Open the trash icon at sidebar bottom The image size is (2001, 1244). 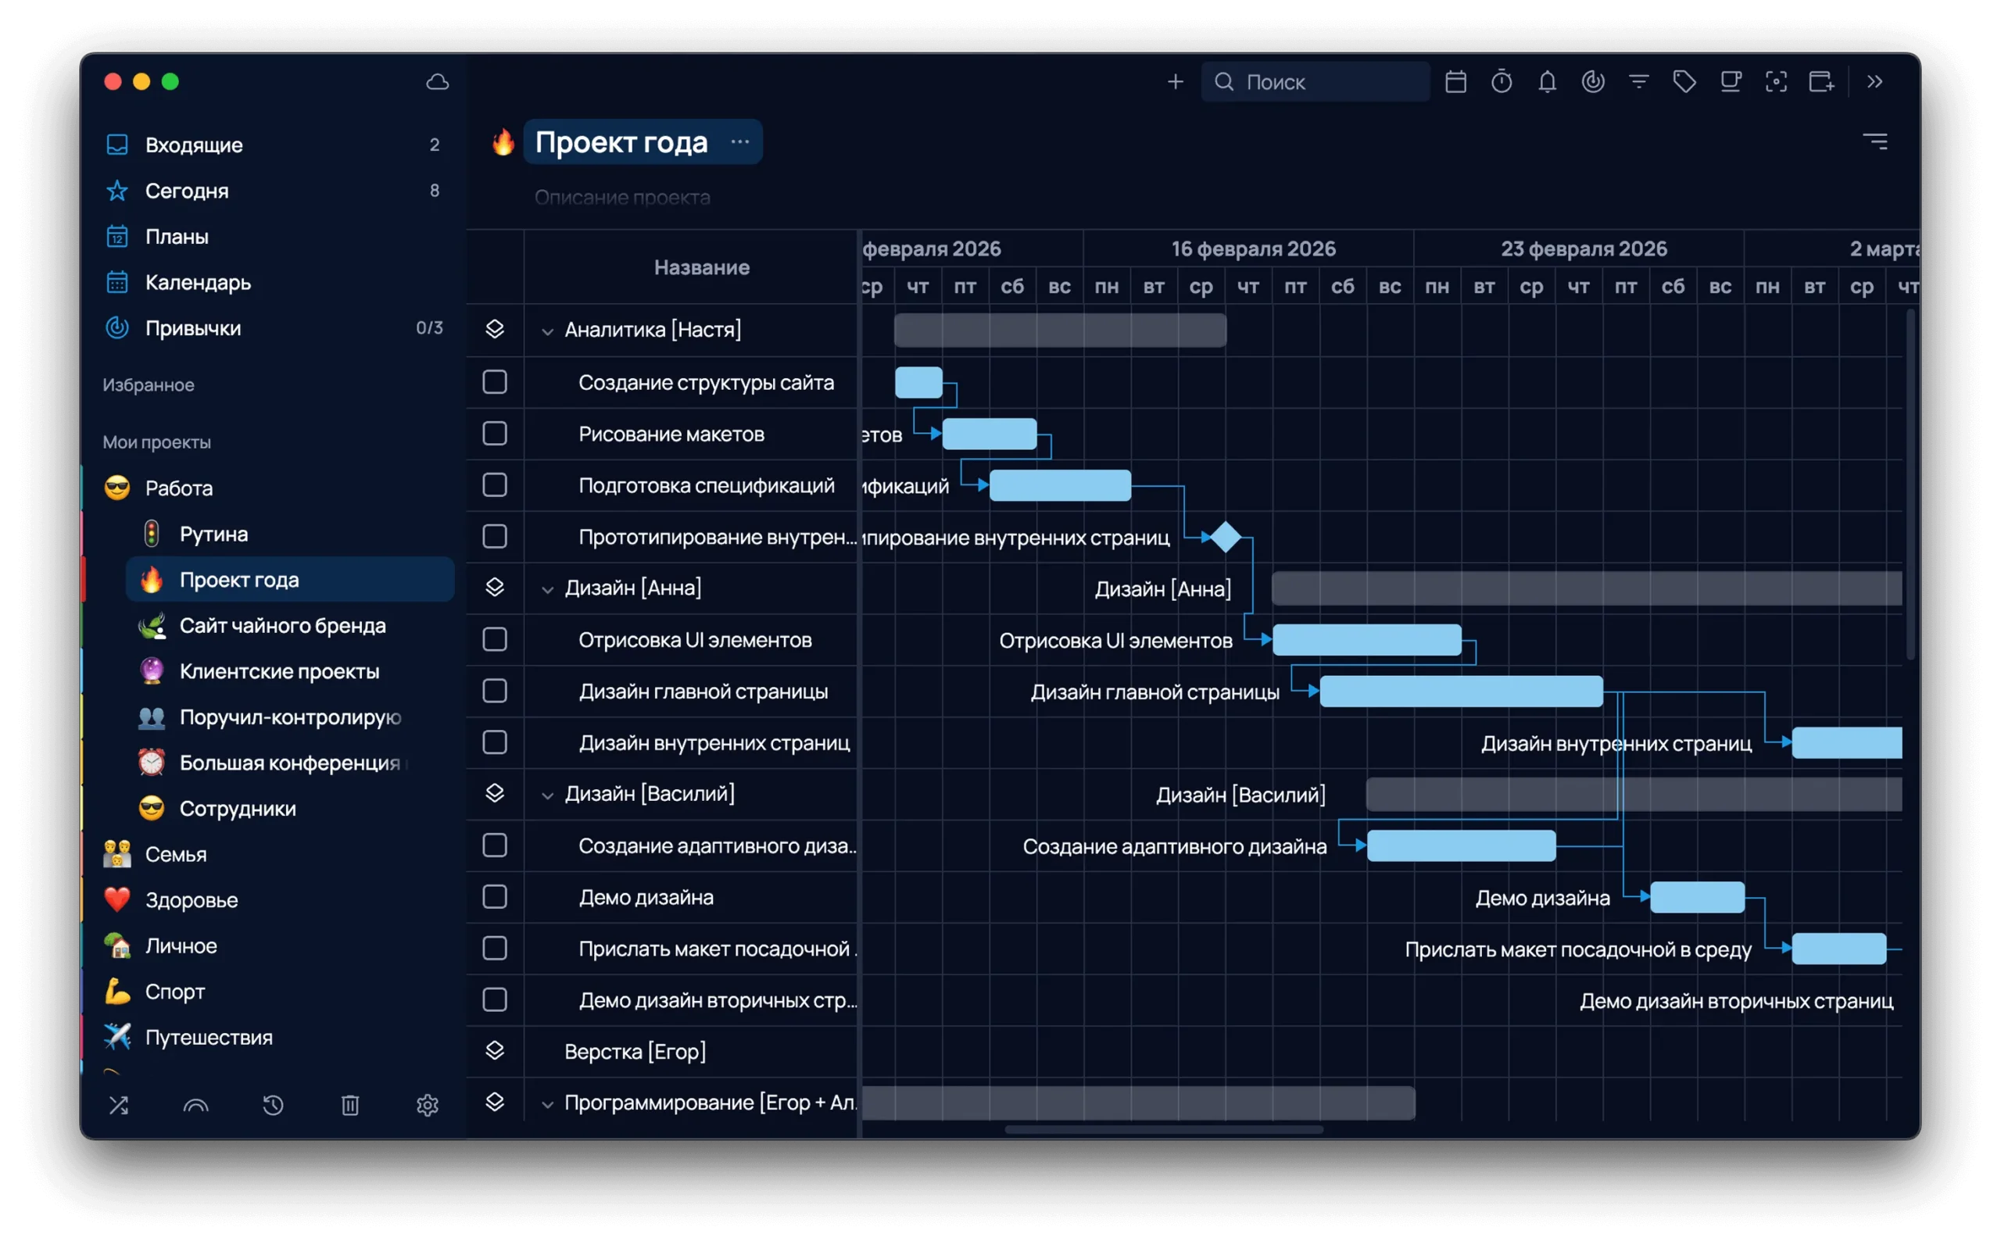pyautogui.click(x=350, y=1105)
